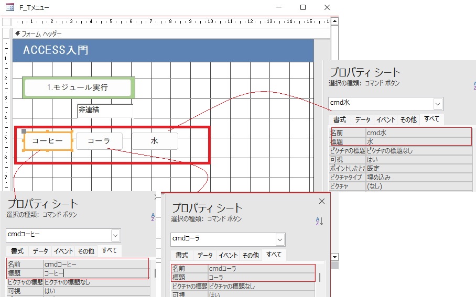Close the cmdコーラ property sheet
This screenshot has height=297, width=476.
point(322,201)
